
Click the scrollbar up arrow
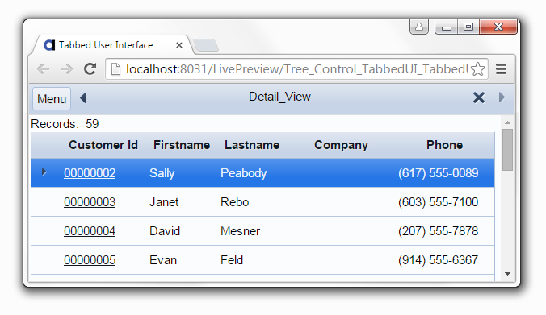[x=508, y=122]
